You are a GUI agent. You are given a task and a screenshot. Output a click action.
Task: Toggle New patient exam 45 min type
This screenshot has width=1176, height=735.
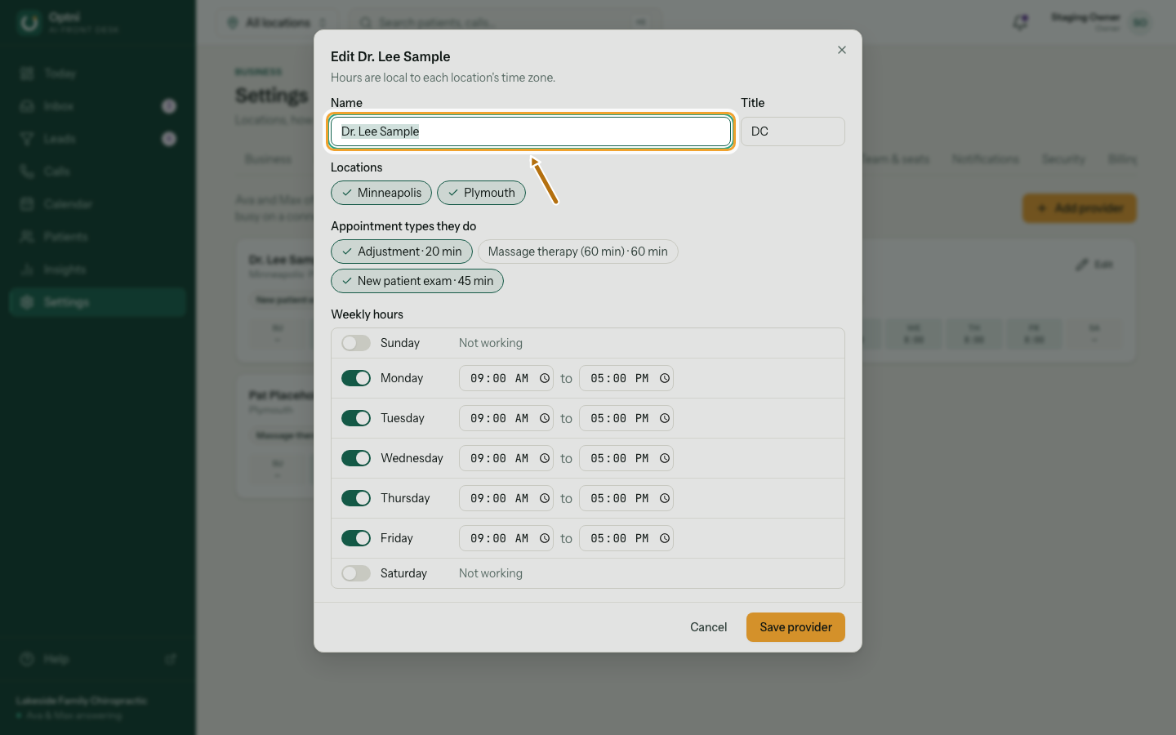click(417, 281)
